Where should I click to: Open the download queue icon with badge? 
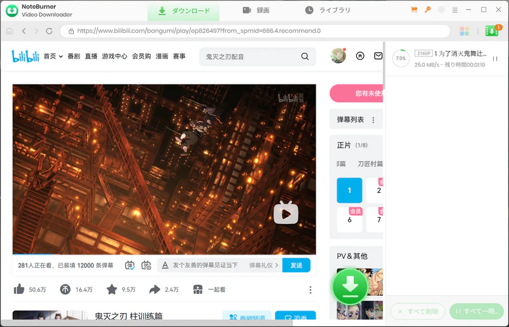492,31
